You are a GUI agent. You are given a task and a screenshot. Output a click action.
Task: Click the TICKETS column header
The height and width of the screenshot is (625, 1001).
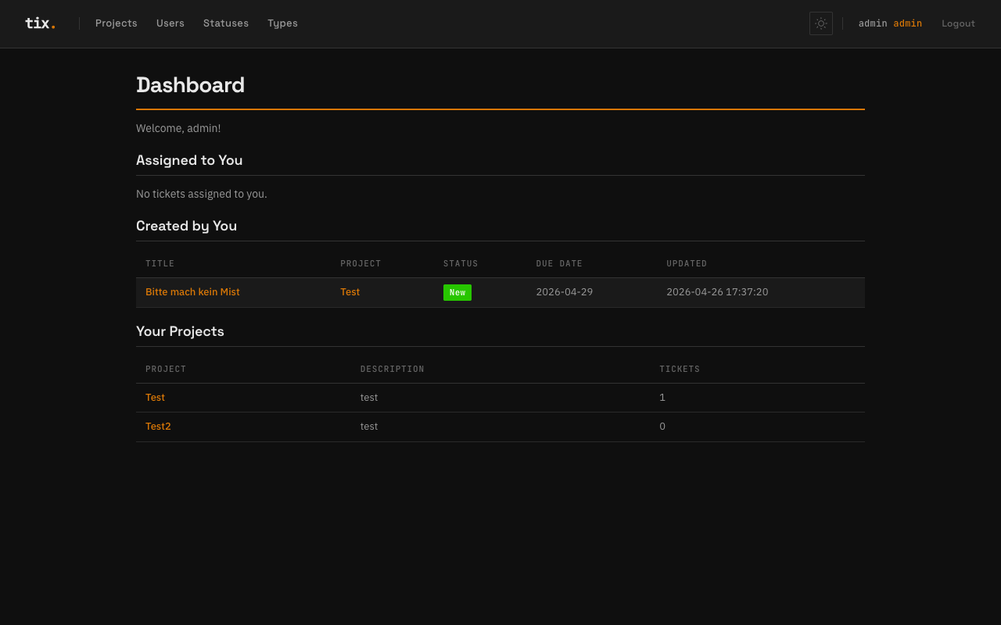(680, 370)
